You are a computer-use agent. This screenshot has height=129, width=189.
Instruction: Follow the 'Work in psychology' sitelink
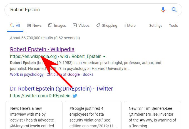tap(27, 74)
